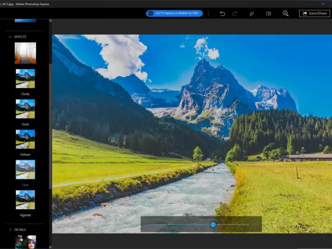Click the scroll-up arrow in left panel
Image resolution: width=332 pixels, height=249 pixels.
tap(50, 21)
